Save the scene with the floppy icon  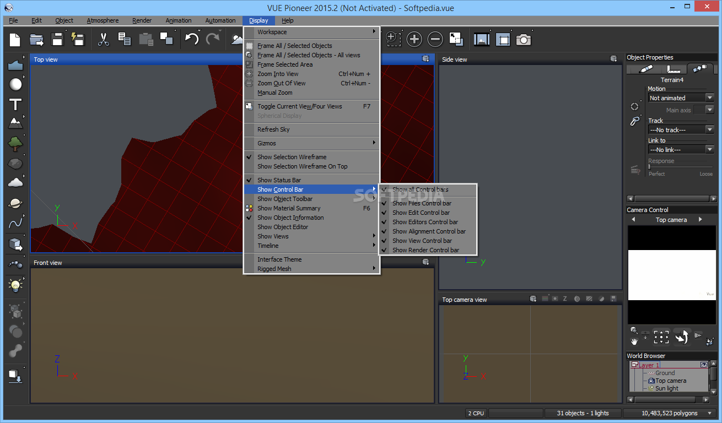pyautogui.click(x=57, y=40)
